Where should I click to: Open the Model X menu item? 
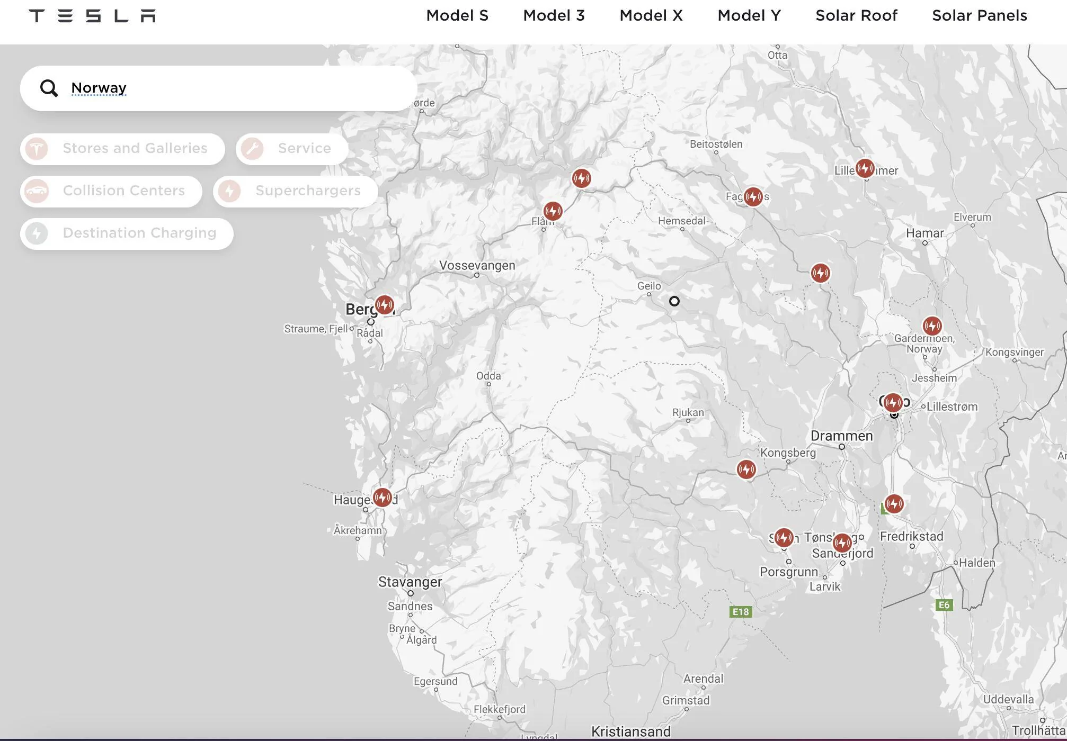[x=651, y=16]
